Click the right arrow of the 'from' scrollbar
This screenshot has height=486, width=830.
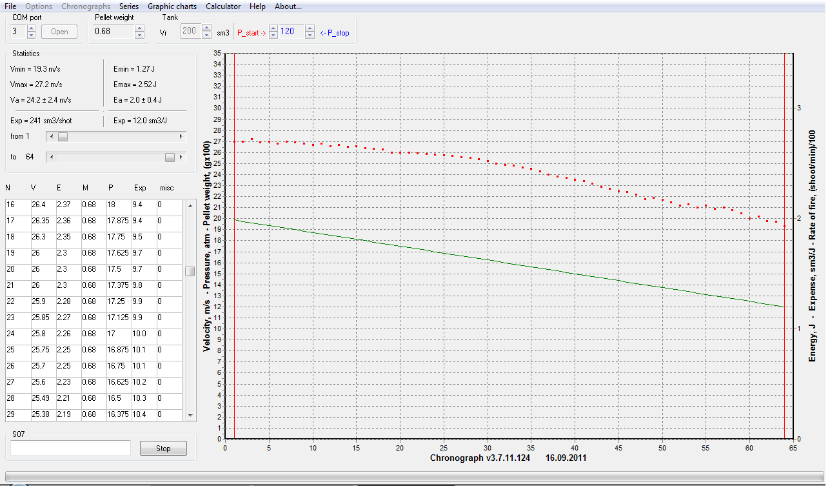click(x=181, y=137)
